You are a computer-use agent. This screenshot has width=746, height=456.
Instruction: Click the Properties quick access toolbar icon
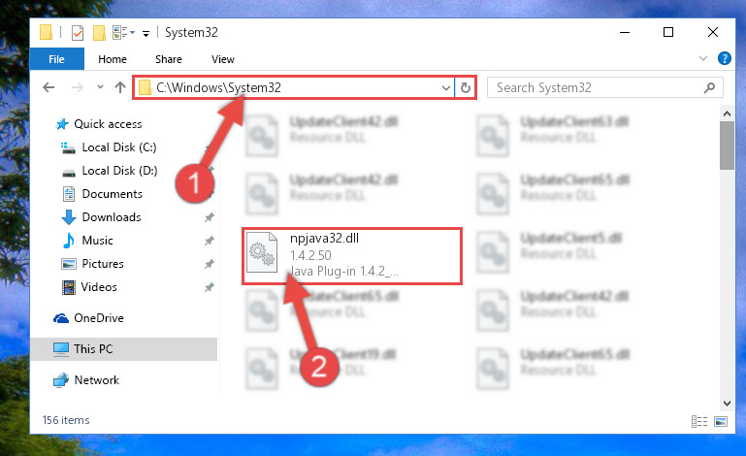click(x=78, y=32)
